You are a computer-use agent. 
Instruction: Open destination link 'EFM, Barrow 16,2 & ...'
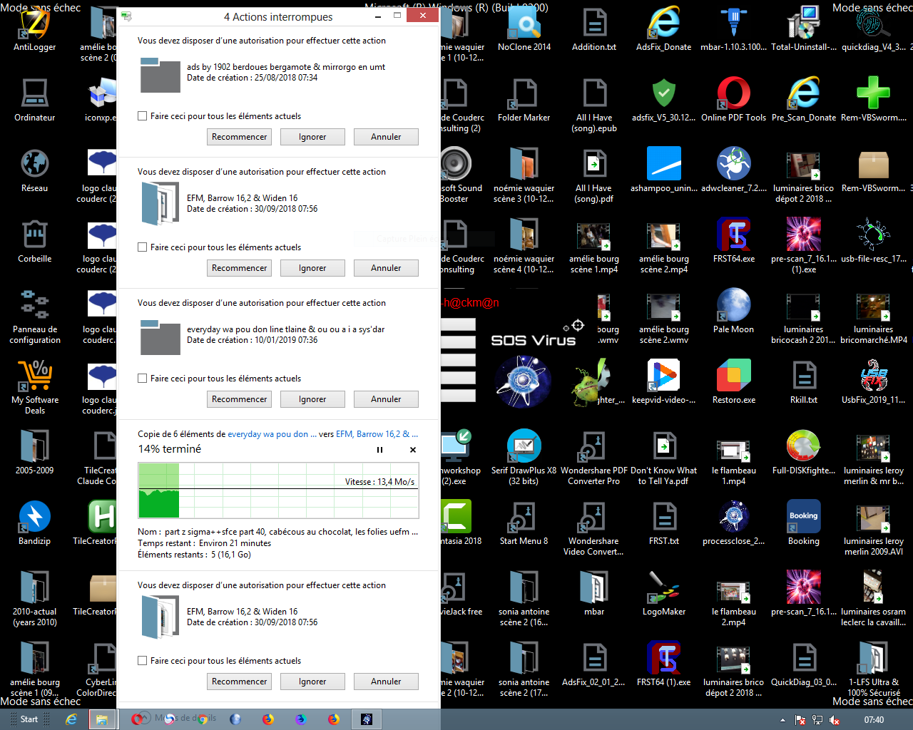click(377, 434)
